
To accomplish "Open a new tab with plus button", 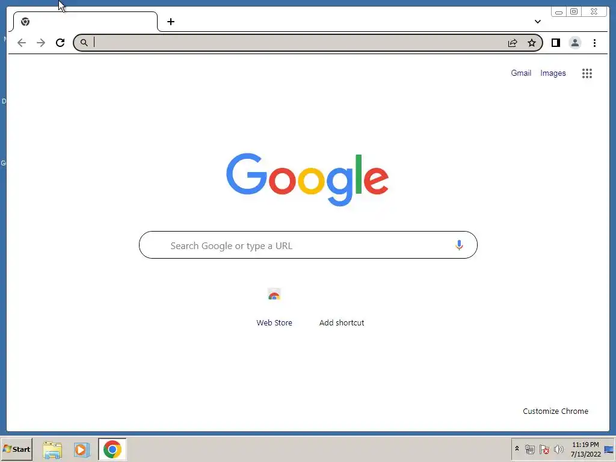I will click(170, 22).
